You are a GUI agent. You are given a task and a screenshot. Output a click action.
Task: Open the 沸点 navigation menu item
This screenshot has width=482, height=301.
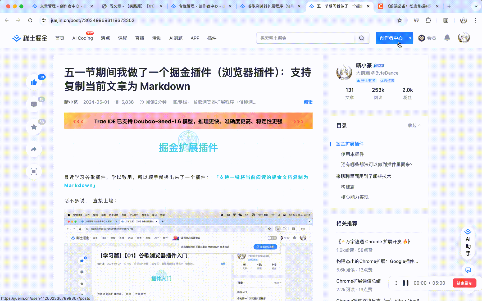click(105, 38)
